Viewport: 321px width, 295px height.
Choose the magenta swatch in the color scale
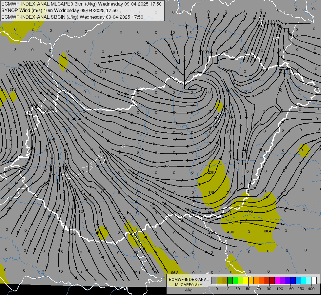277,280
